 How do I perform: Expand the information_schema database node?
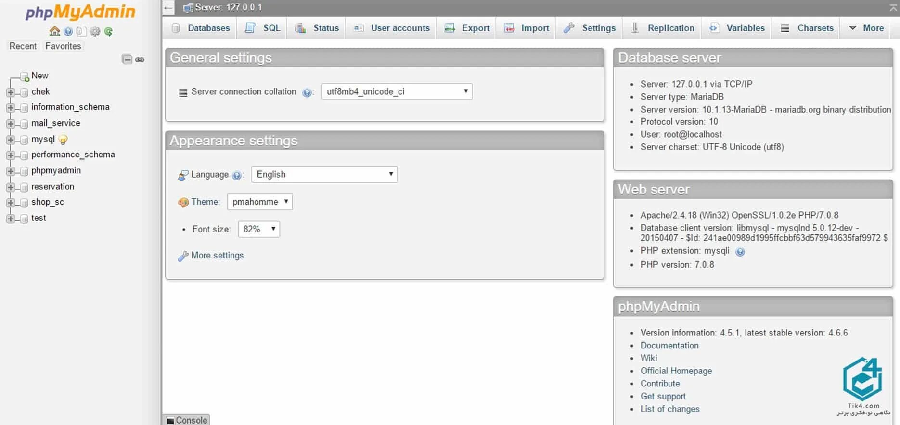coord(11,108)
